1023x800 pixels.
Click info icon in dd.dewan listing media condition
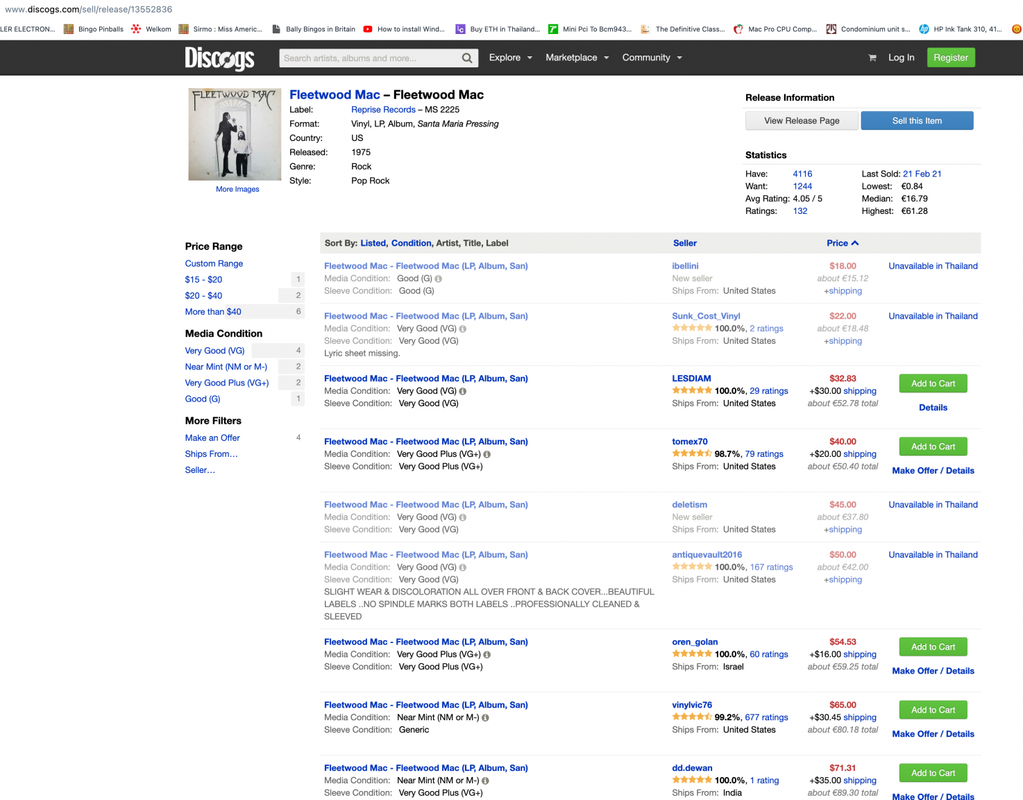tap(486, 781)
